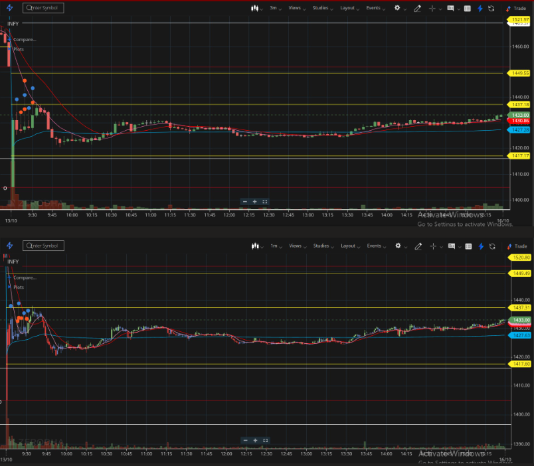Click the INFY symbol label in the 1m chart
This screenshot has height=466, width=534.
13,262
